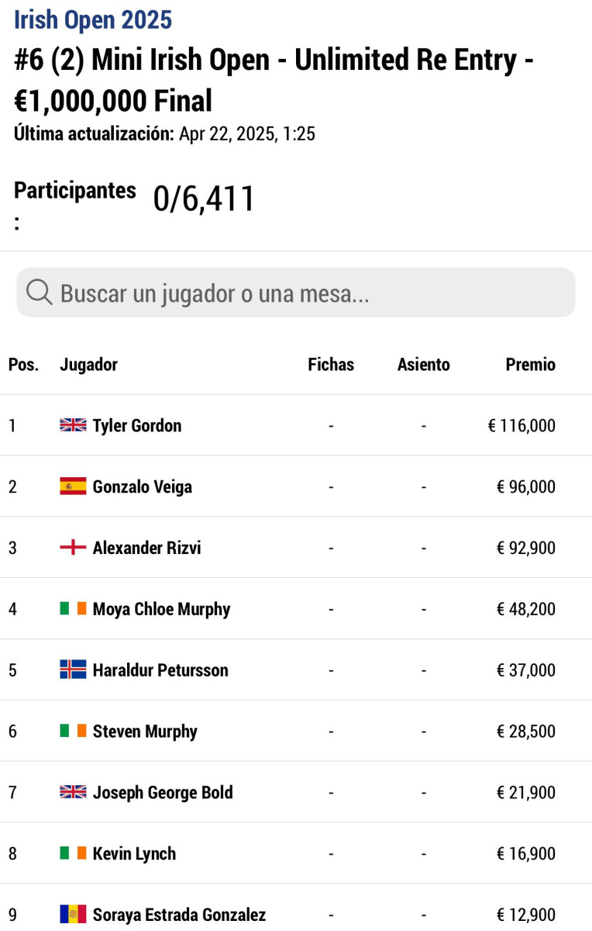The width and height of the screenshot is (592, 931).
Task: Click the England flag beside Alexander Rizvi
Action: [x=73, y=548]
